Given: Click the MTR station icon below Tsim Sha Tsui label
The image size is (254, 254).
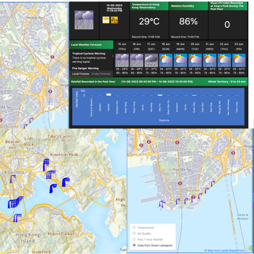Looking at the screenshot, I should pyautogui.click(x=180, y=183).
